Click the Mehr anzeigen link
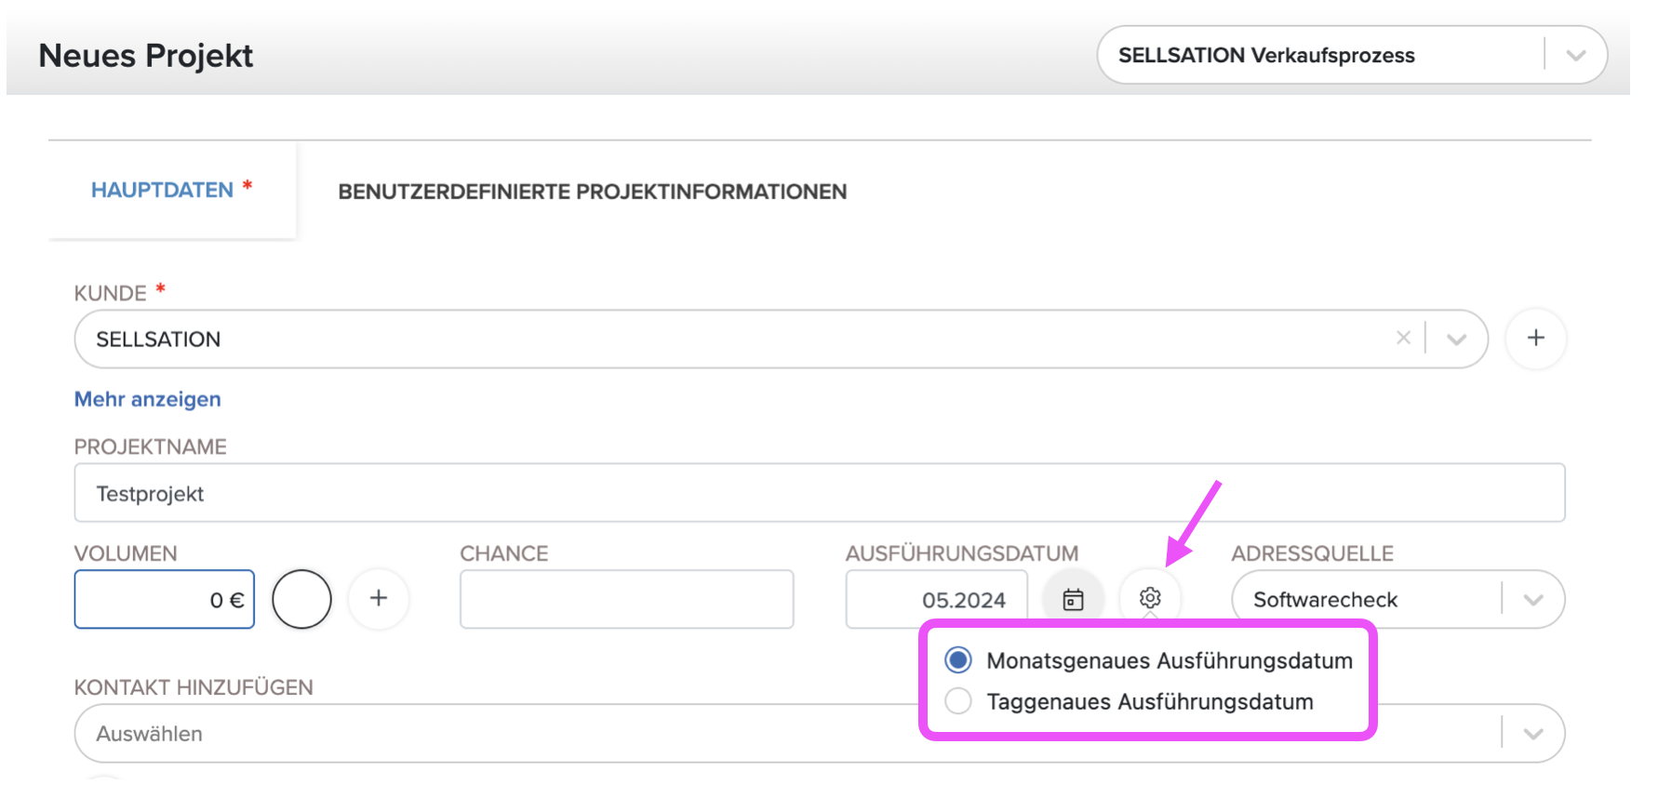The height and width of the screenshot is (811, 1658). (x=148, y=399)
